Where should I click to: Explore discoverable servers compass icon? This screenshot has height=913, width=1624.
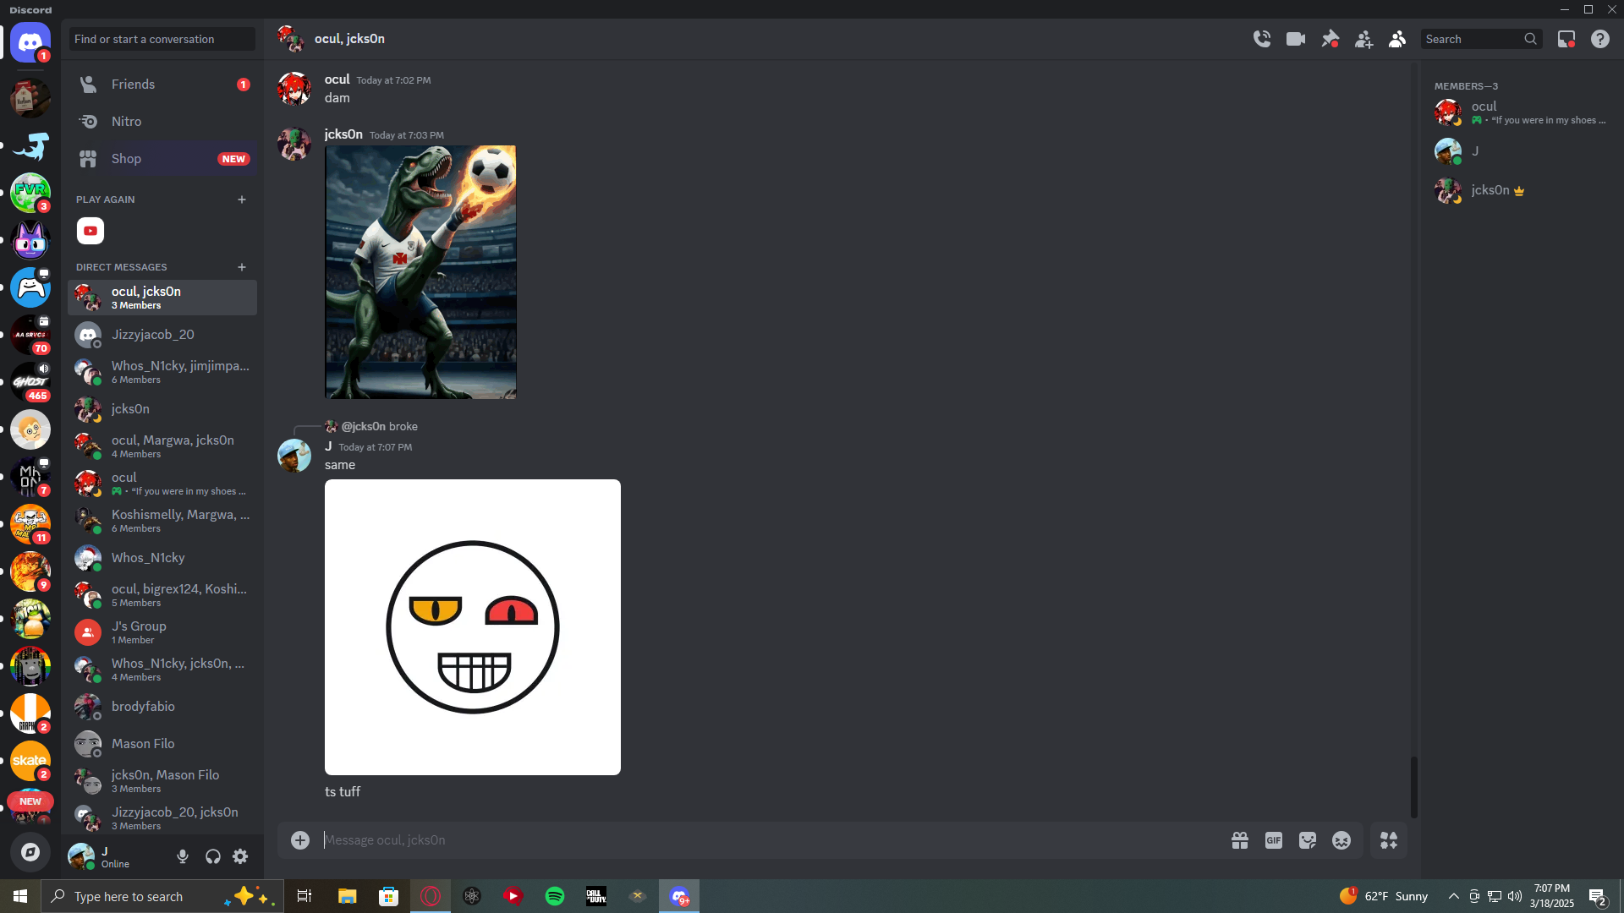click(30, 852)
